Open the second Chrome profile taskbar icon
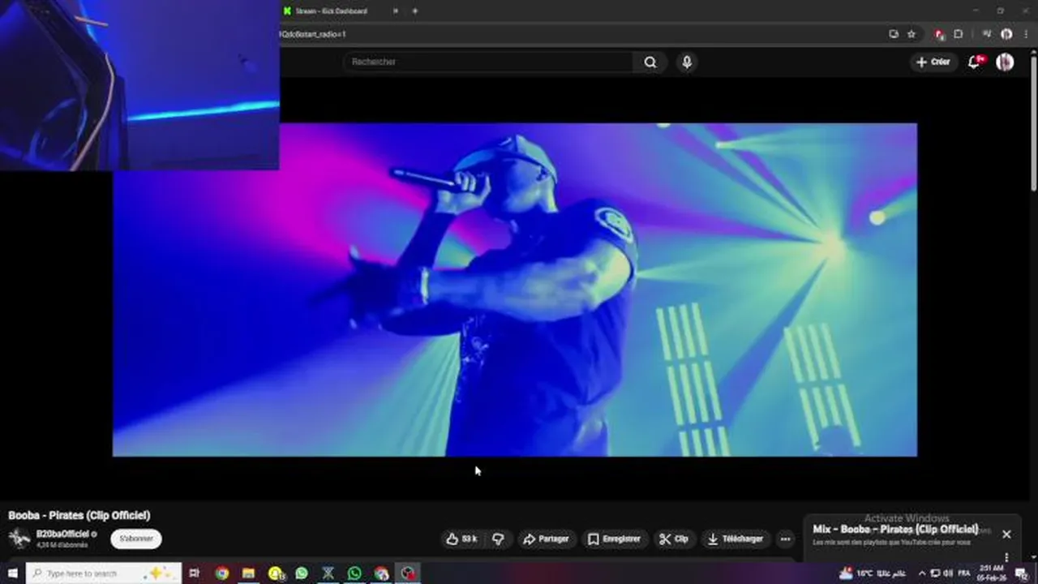 (x=381, y=573)
